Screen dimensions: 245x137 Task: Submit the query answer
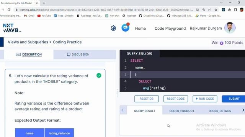coord(234,99)
